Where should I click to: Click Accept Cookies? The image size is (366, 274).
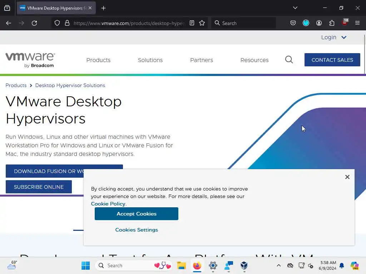pos(137,214)
